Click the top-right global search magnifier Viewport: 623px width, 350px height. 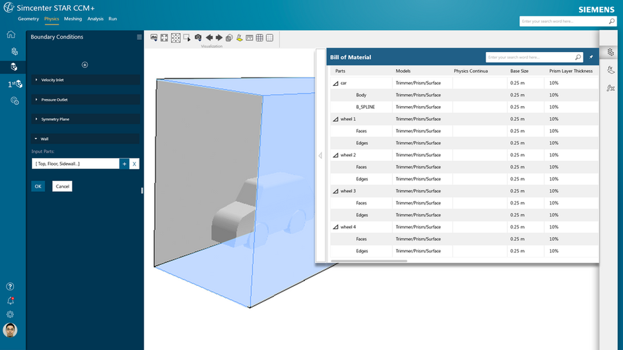pos(612,21)
